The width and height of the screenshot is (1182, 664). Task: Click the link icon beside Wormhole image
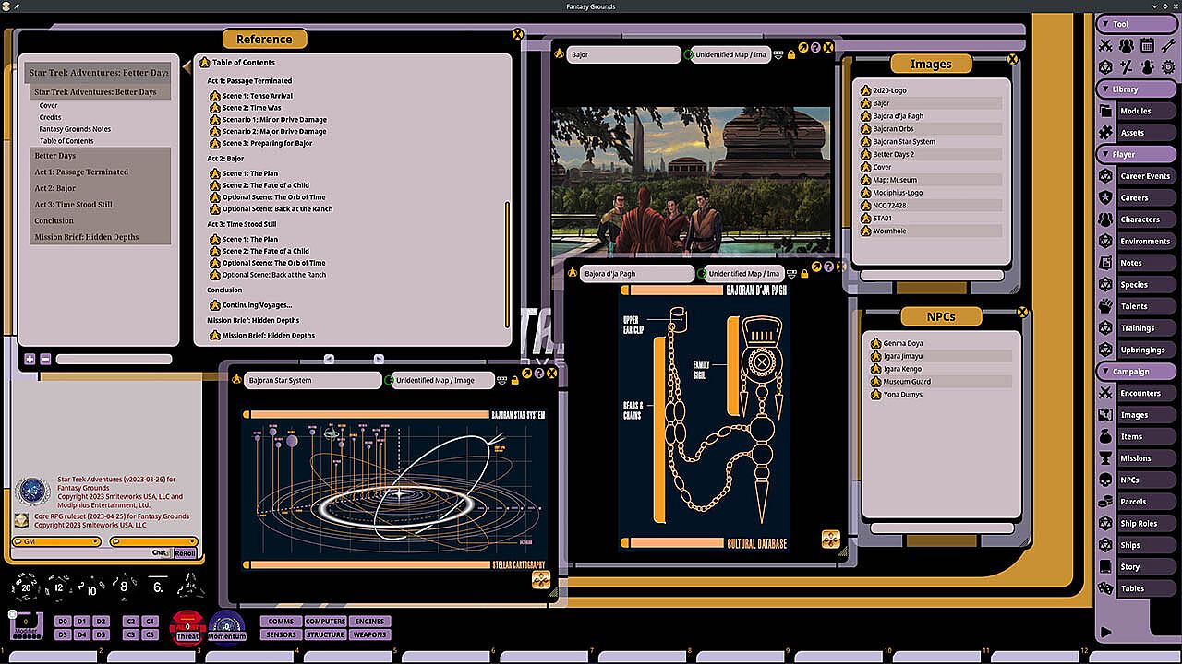[x=866, y=231]
